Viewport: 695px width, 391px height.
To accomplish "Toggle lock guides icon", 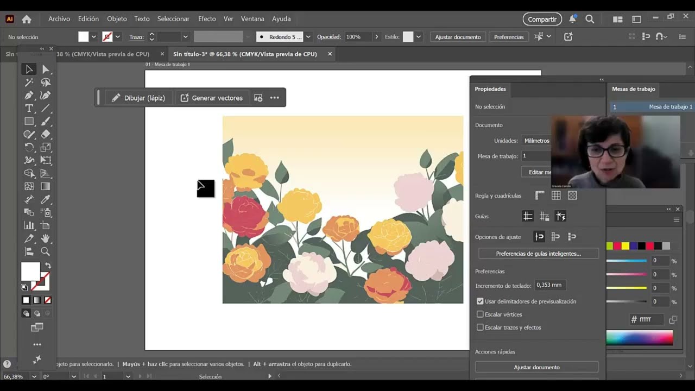I will (x=544, y=216).
